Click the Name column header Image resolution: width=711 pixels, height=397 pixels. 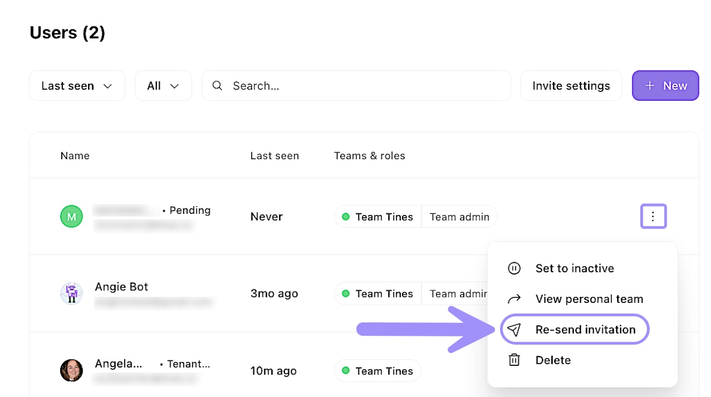75,156
